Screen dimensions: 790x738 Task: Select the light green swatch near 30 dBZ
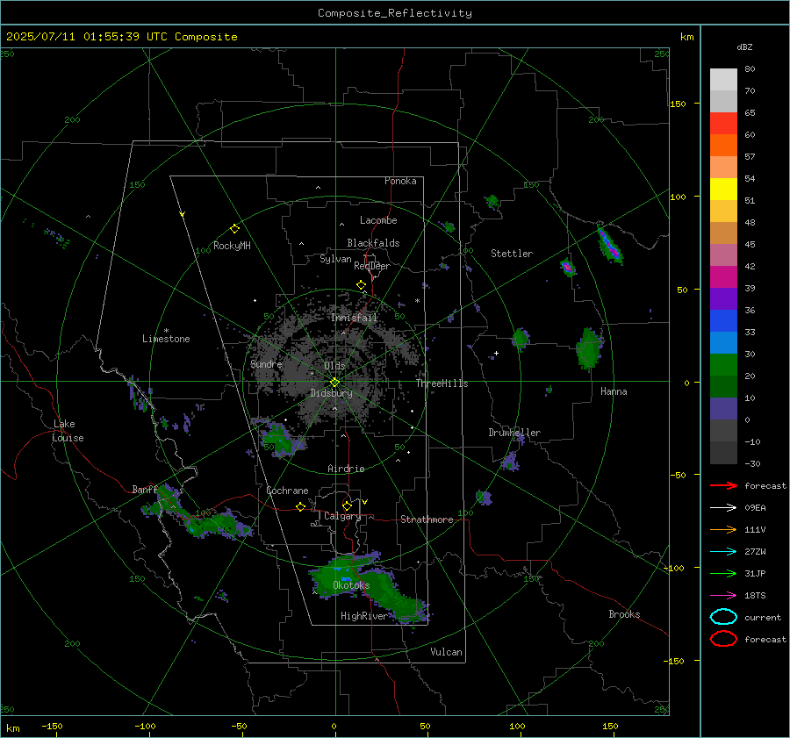pos(723,365)
